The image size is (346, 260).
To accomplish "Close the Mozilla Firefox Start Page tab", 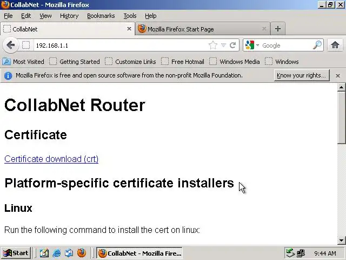I will pos(264,29).
